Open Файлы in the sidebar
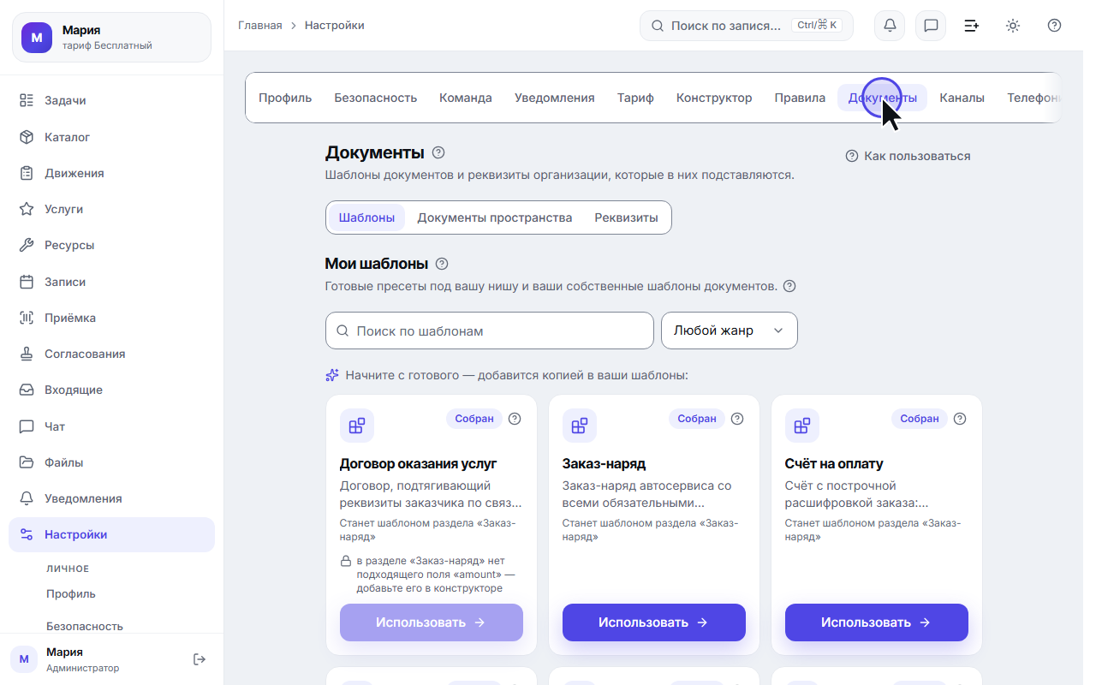 point(111,462)
